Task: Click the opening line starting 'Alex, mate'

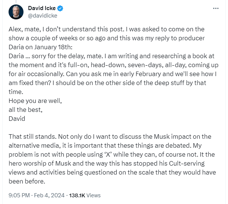Action: pos(107,29)
